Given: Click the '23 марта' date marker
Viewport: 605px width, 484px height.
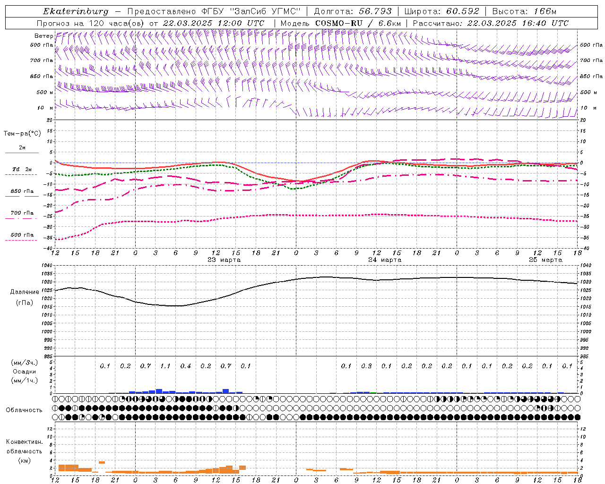Looking at the screenshot, I should (x=224, y=260).
